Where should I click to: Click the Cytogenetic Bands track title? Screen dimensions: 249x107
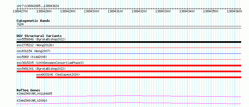coord(33,21)
